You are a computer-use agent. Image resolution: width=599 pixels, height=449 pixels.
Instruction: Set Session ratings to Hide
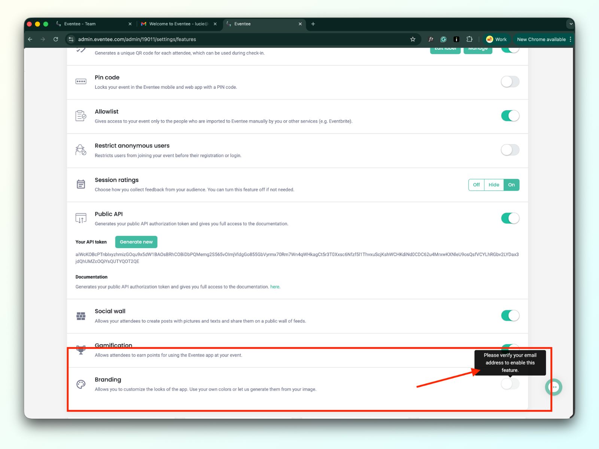pyautogui.click(x=494, y=185)
